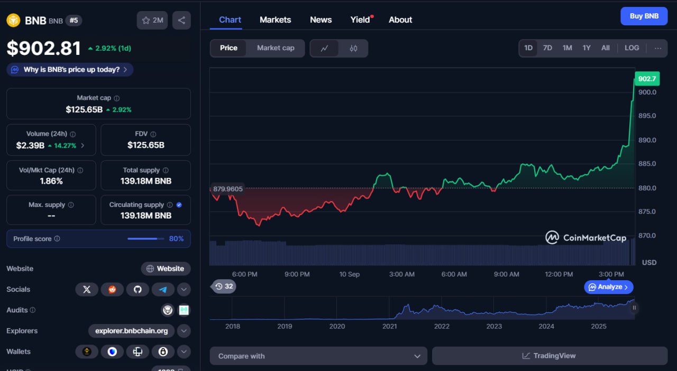Show Total supply info icon

coord(166,170)
